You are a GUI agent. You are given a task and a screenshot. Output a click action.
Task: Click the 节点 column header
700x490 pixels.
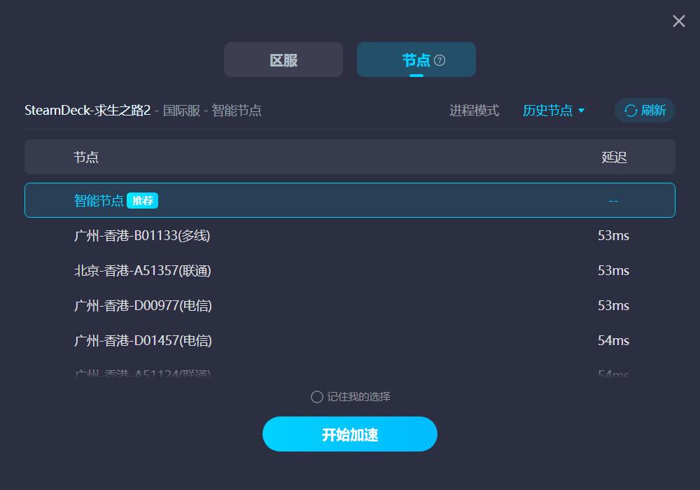pos(85,157)
